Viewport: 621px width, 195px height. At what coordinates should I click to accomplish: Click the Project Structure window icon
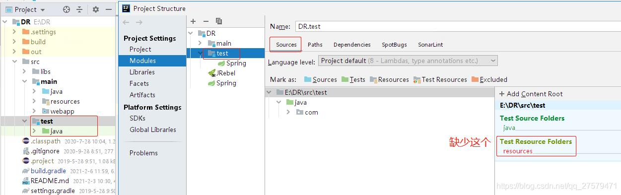(x=126, y=8)
